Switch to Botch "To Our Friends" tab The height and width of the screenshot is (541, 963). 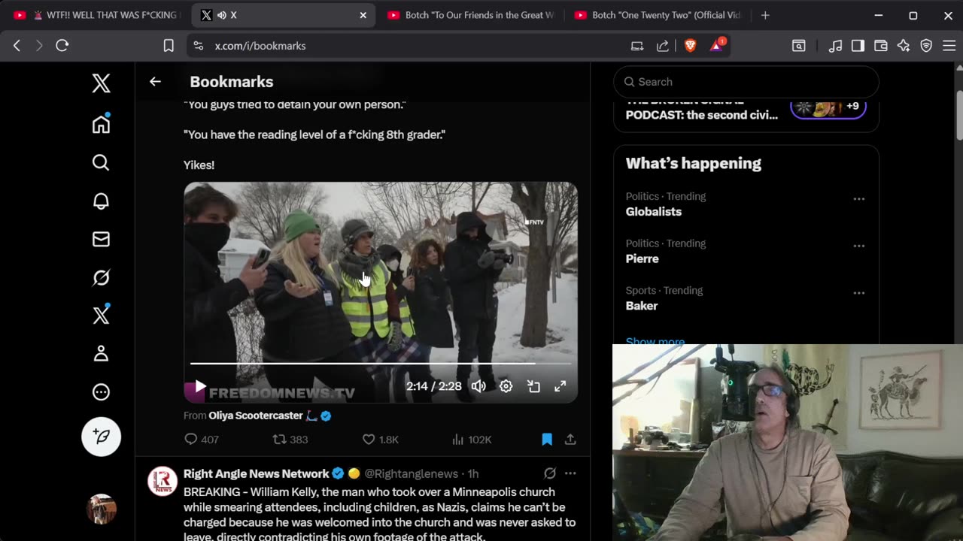471,15
